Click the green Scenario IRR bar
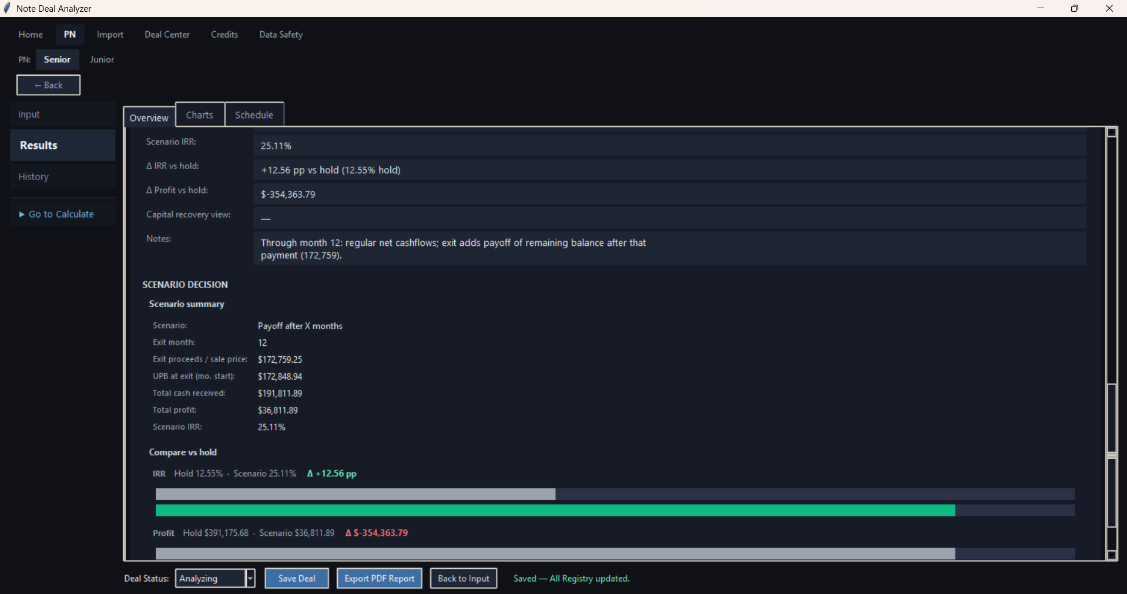Viewport: 1127px width, 594px height. 555,510
